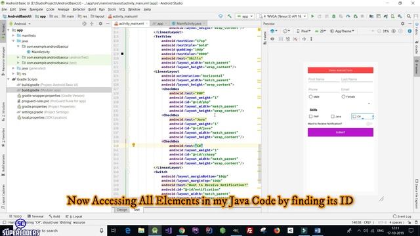The width and height of the screenshot is (420, 236).
Task: Click the Task View icon on the taskbar
Action: click(x=114, y=230)
